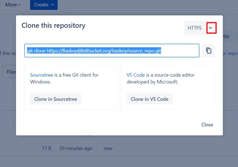Click the Clone in VS Code button
The image size is (238, 167).
[x=149, y=99]
